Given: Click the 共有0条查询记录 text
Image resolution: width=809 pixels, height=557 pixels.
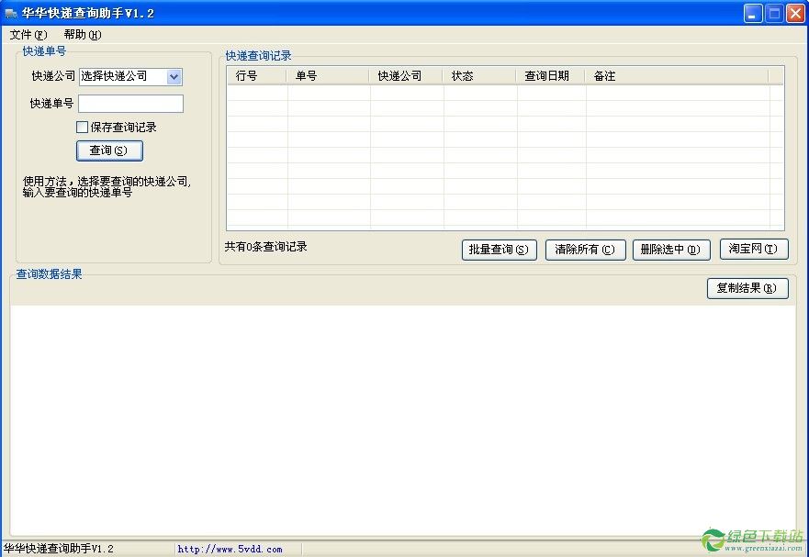Looking at the screenshot, I should click(x=265, y=247).
